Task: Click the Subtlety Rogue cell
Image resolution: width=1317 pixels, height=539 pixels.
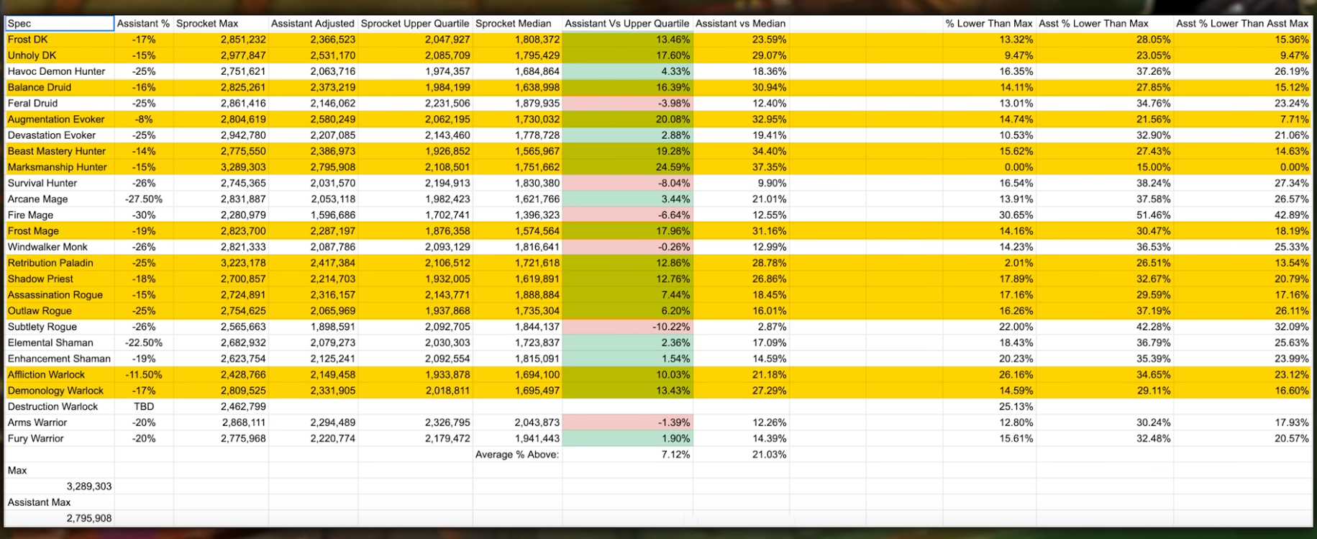Action: (x=60, y=327)
